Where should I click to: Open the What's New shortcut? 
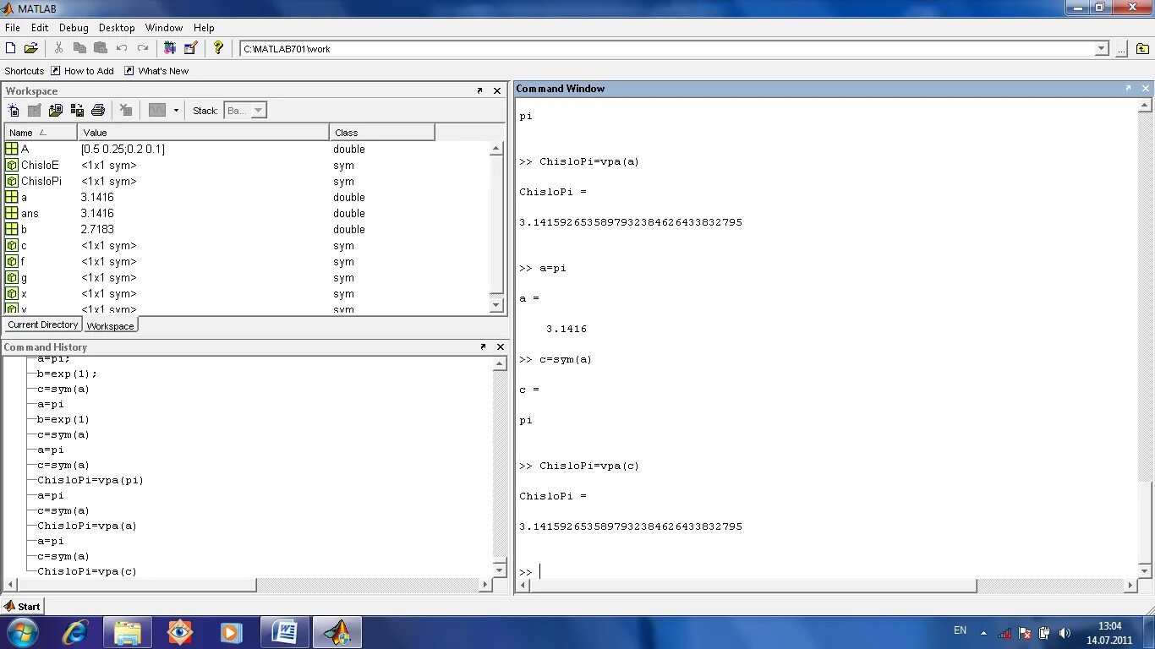(x=156, y=71)
